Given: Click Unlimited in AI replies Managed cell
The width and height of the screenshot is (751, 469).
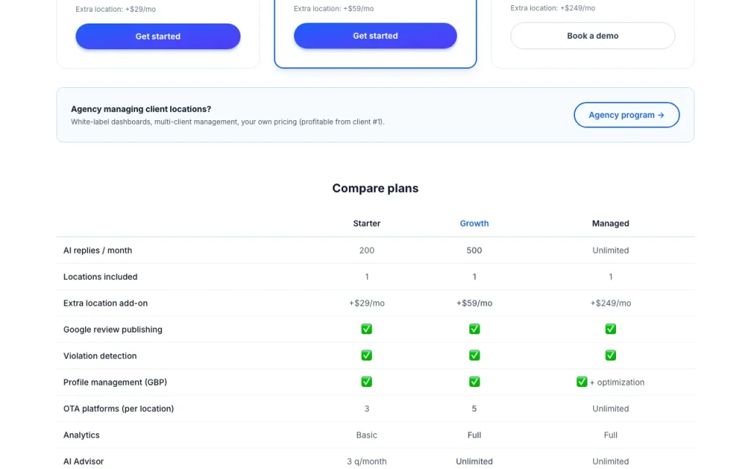Looking at the screenshot, I should [x=610, y=251].
